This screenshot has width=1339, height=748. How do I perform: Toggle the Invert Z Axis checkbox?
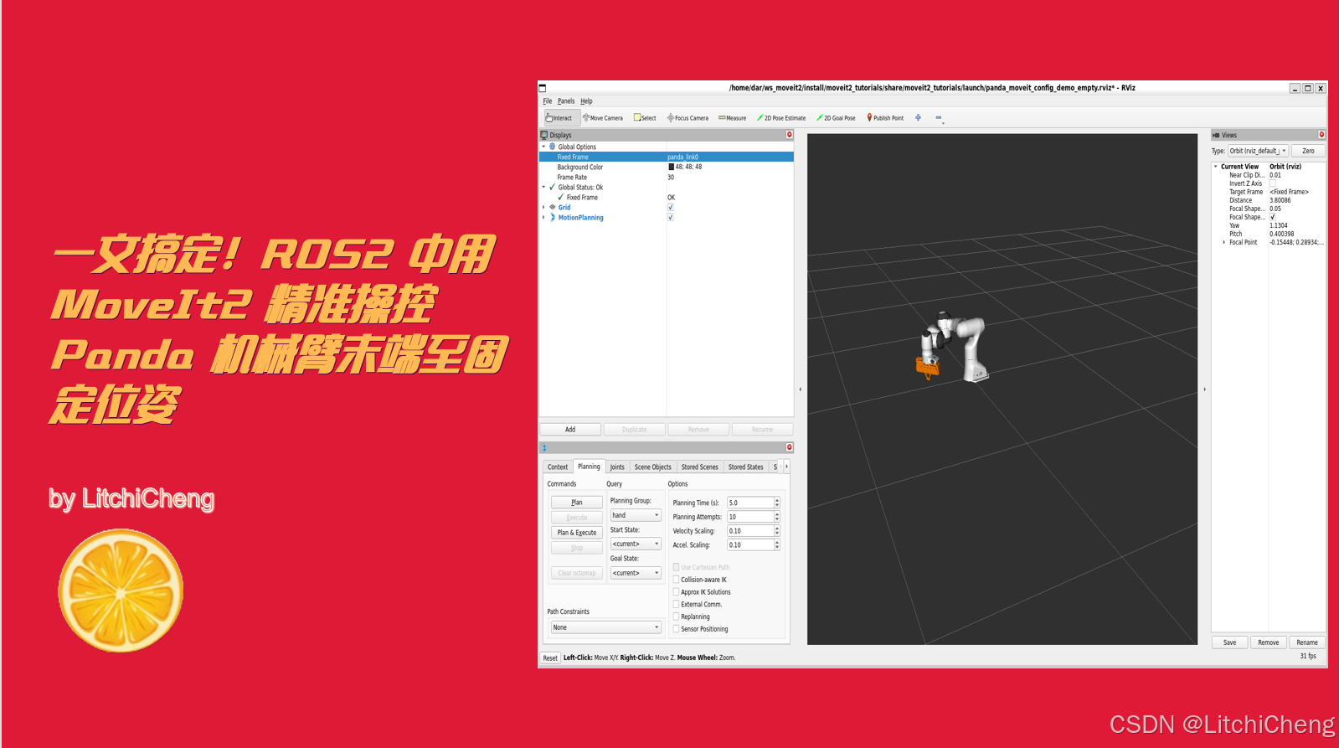pyautogui.click(x=1273, y=183)
